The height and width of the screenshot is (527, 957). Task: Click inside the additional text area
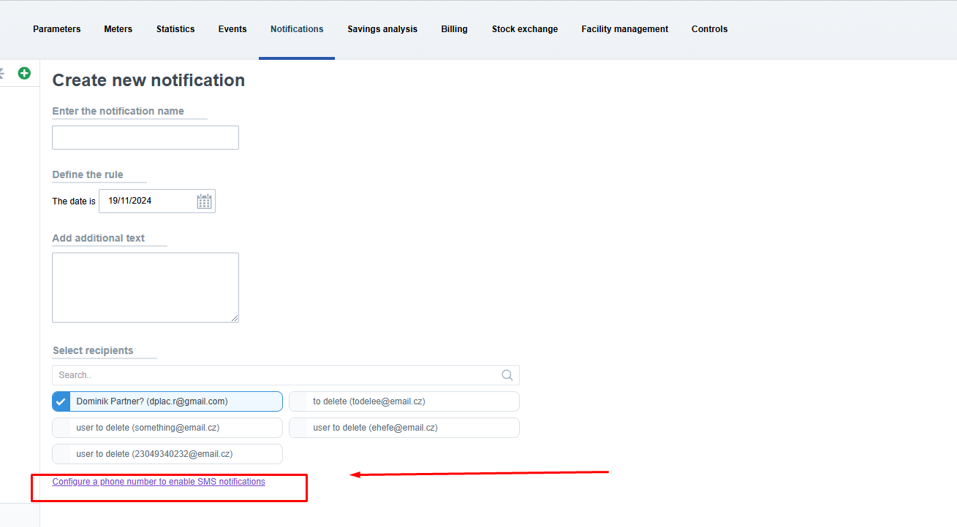145,287
